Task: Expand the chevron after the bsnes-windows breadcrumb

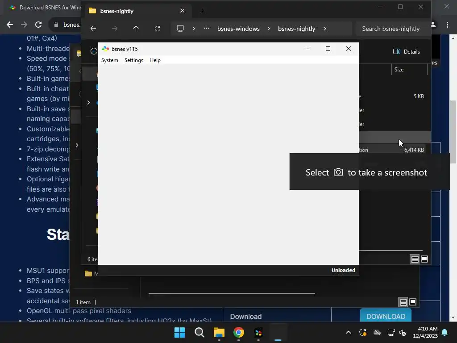Action: pos(268,29)
